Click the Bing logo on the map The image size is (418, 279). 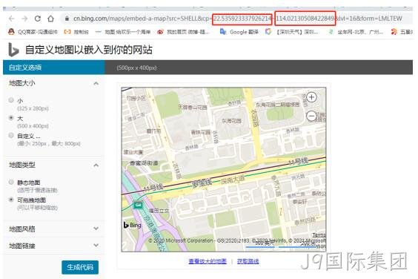coord(132,225)
